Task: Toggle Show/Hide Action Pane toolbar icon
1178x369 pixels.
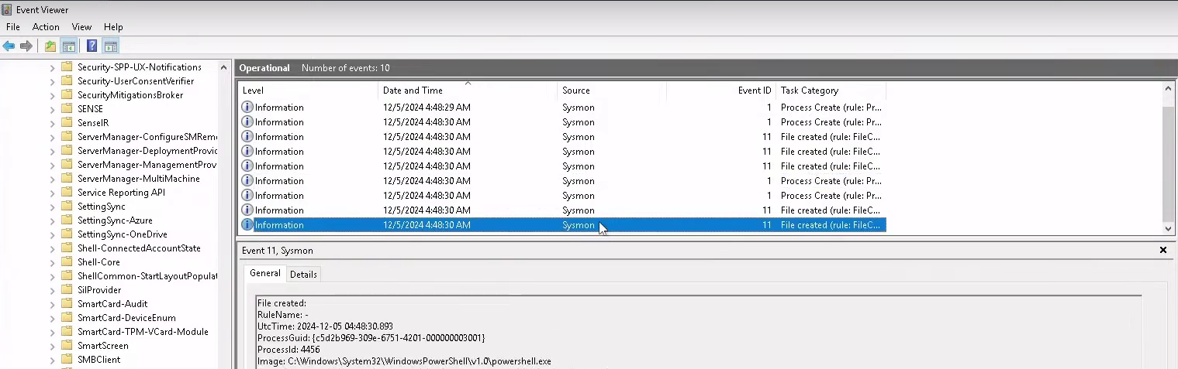Action: tap(111, 46)
